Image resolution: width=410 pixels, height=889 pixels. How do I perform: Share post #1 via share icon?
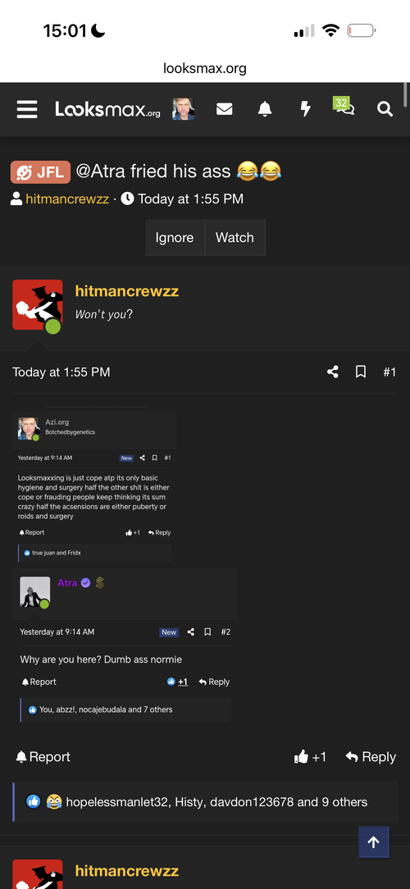[333, 372]
